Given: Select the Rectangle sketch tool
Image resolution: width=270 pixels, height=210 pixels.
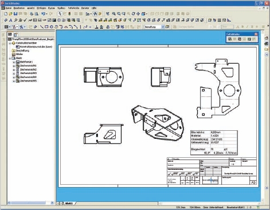Looking at the screenshot, I should 46,27.
